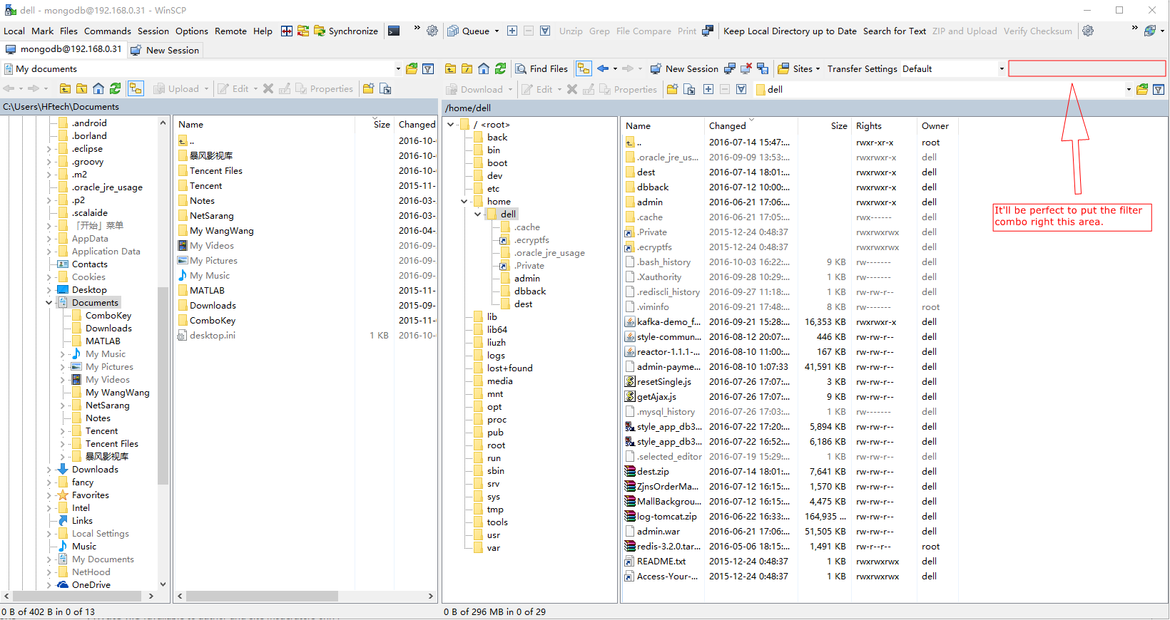
Task: Select the dest.zip file in the remote list
Action: (652, 471)
